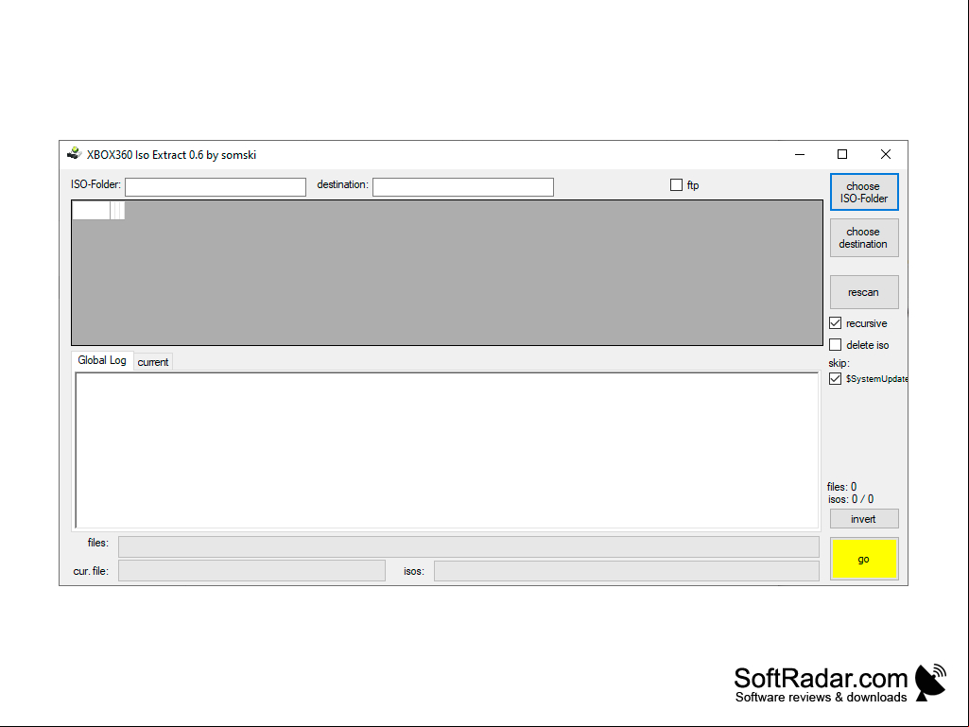
Task: Uncheck the recursive option
Action: pyautogui.click(x=836, y=323)
